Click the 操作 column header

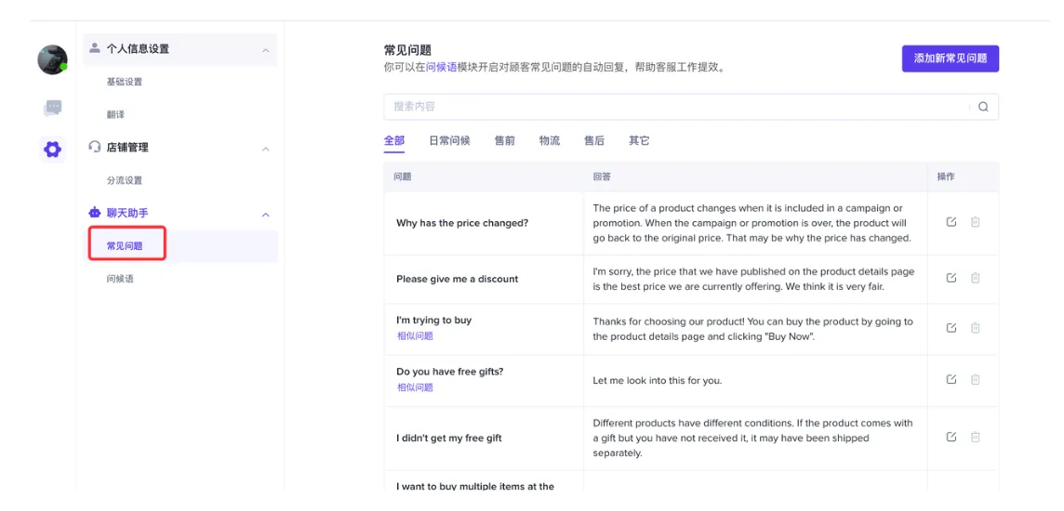(x=946, y=177)
